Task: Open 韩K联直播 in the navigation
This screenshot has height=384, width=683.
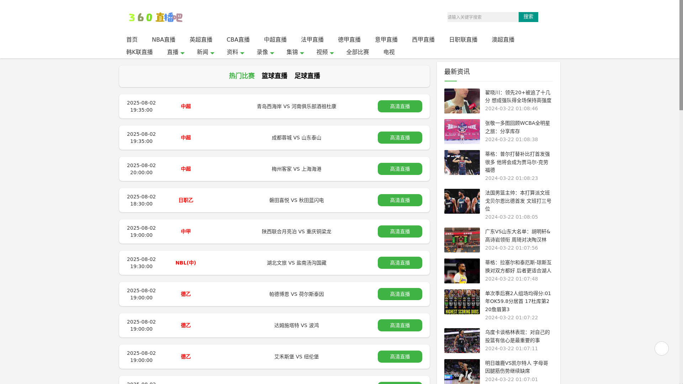Action: [139, 52]
